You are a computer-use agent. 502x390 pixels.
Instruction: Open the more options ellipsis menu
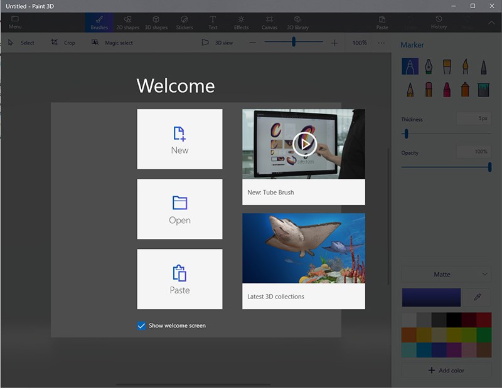coord(382,43)
